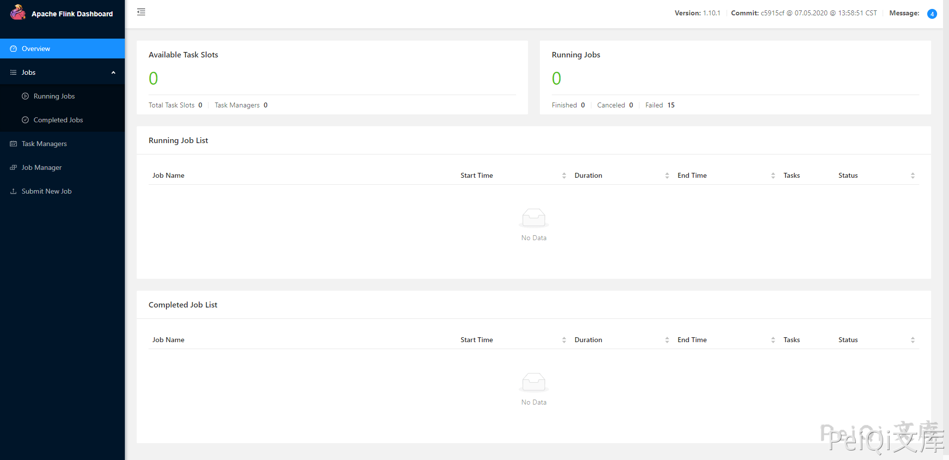Image resolution: width=949 pixels, height=460 pixels.
Task: Sort Running Job List by Start Time
Action: click(564, 175)
